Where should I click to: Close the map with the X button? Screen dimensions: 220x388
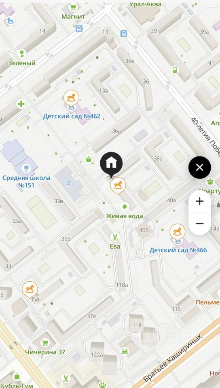point(199,167)
